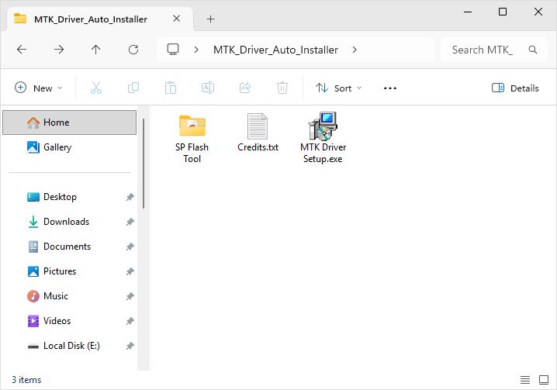Navigate up one folder level
557x390 pixels.
[96, 50]
